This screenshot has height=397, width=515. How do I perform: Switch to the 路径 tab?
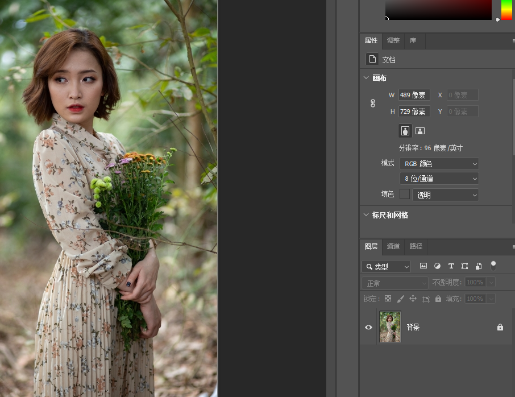click(416, 246)
